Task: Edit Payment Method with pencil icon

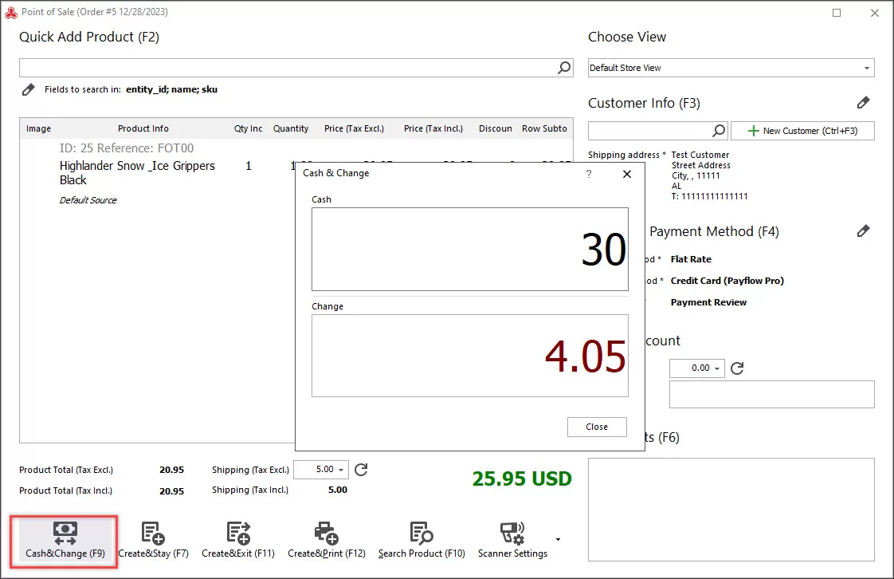Action: coord(863,231)
